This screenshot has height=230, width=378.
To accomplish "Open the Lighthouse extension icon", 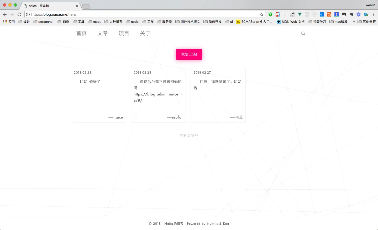I will [x=337, y=14].
